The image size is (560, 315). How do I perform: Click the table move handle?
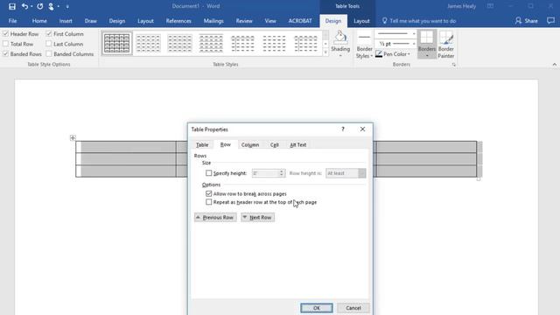pos(73,138)
